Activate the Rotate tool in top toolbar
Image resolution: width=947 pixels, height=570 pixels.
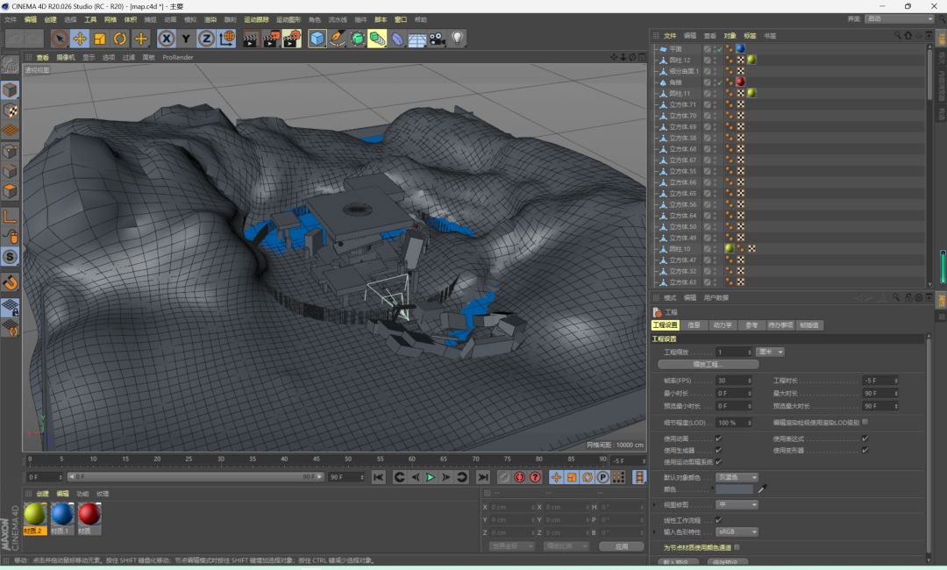pyautogui.click(x=120, y=39)
